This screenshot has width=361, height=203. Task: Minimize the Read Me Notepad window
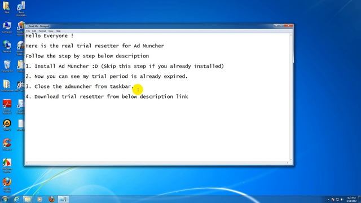[x=276, y=26]
